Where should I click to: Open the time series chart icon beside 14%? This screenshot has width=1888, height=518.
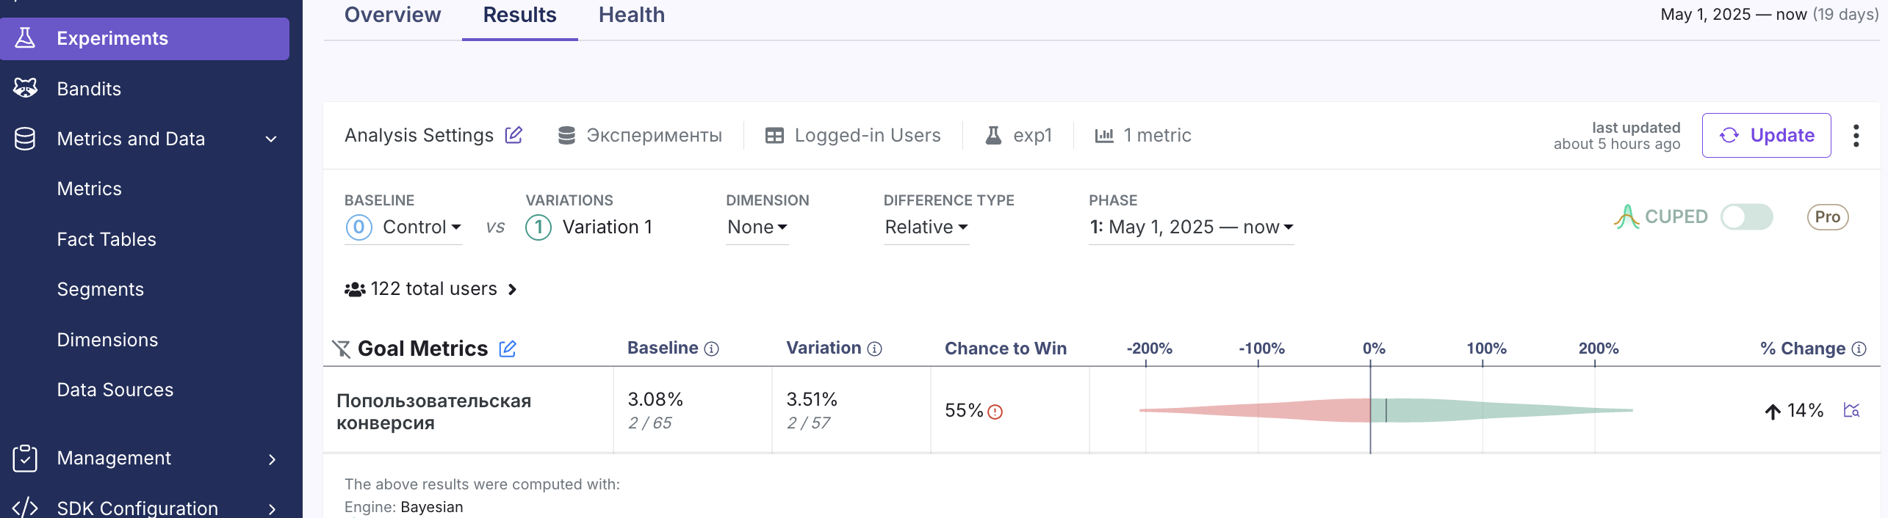(1851, 410)
